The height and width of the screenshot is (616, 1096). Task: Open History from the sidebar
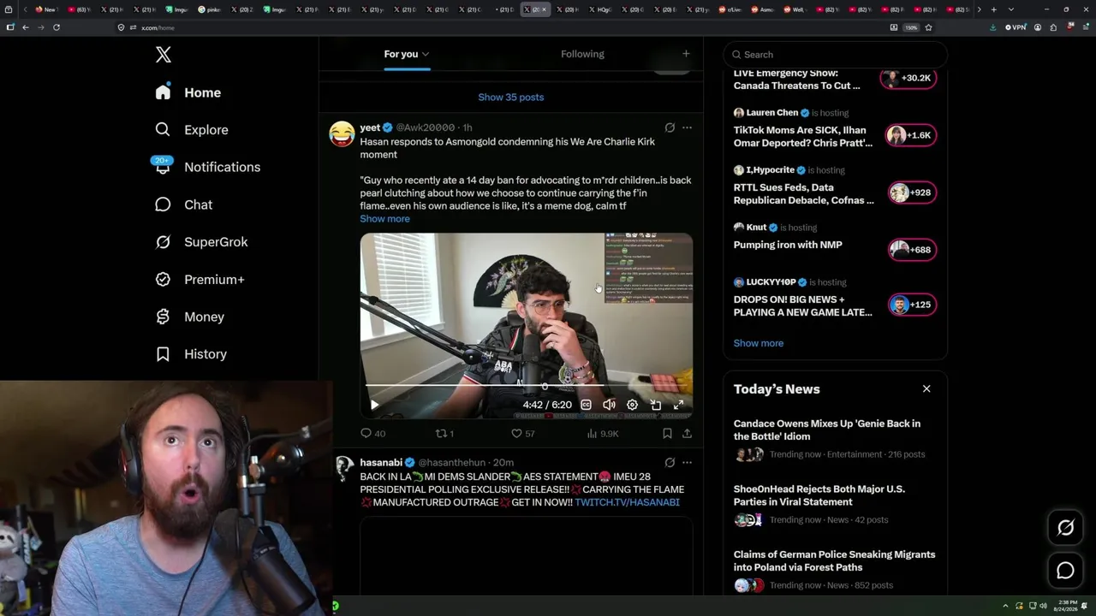[x=191, y=354]
